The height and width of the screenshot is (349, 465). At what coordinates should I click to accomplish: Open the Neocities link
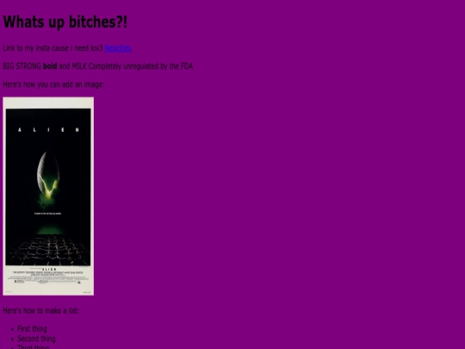[x=118, y=48]
